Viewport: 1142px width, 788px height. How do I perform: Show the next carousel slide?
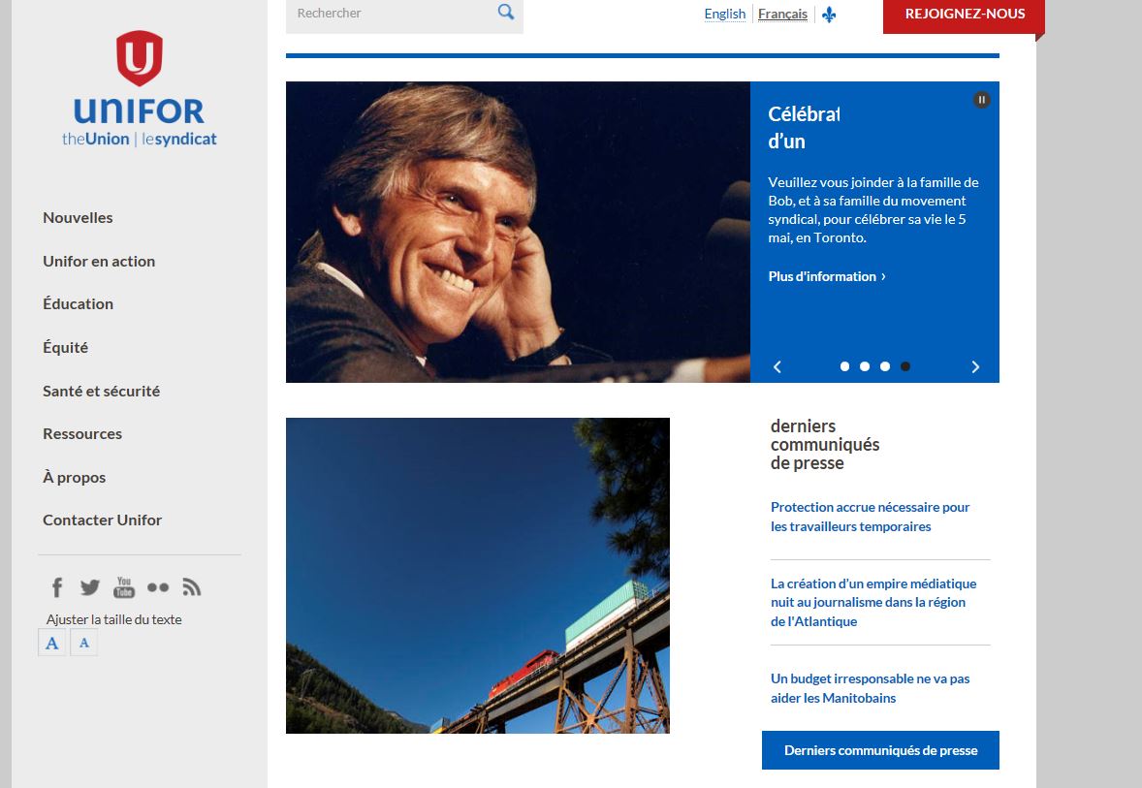975,367
